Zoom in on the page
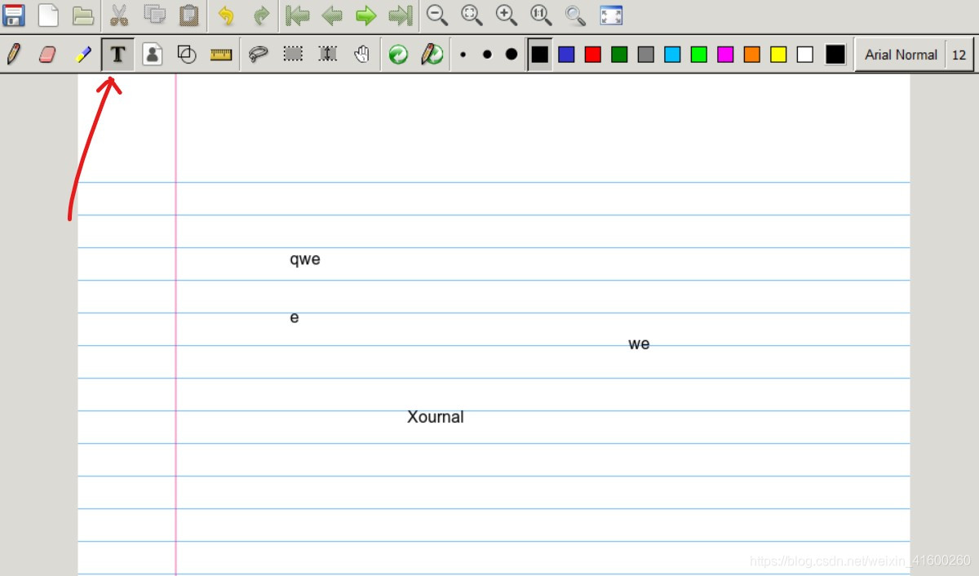979x576 pixels. (x=506, y=15)
